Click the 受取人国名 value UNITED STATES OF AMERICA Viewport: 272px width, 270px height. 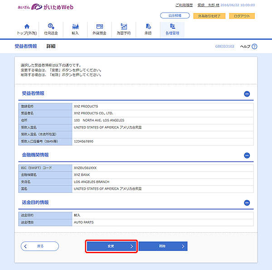107,128
